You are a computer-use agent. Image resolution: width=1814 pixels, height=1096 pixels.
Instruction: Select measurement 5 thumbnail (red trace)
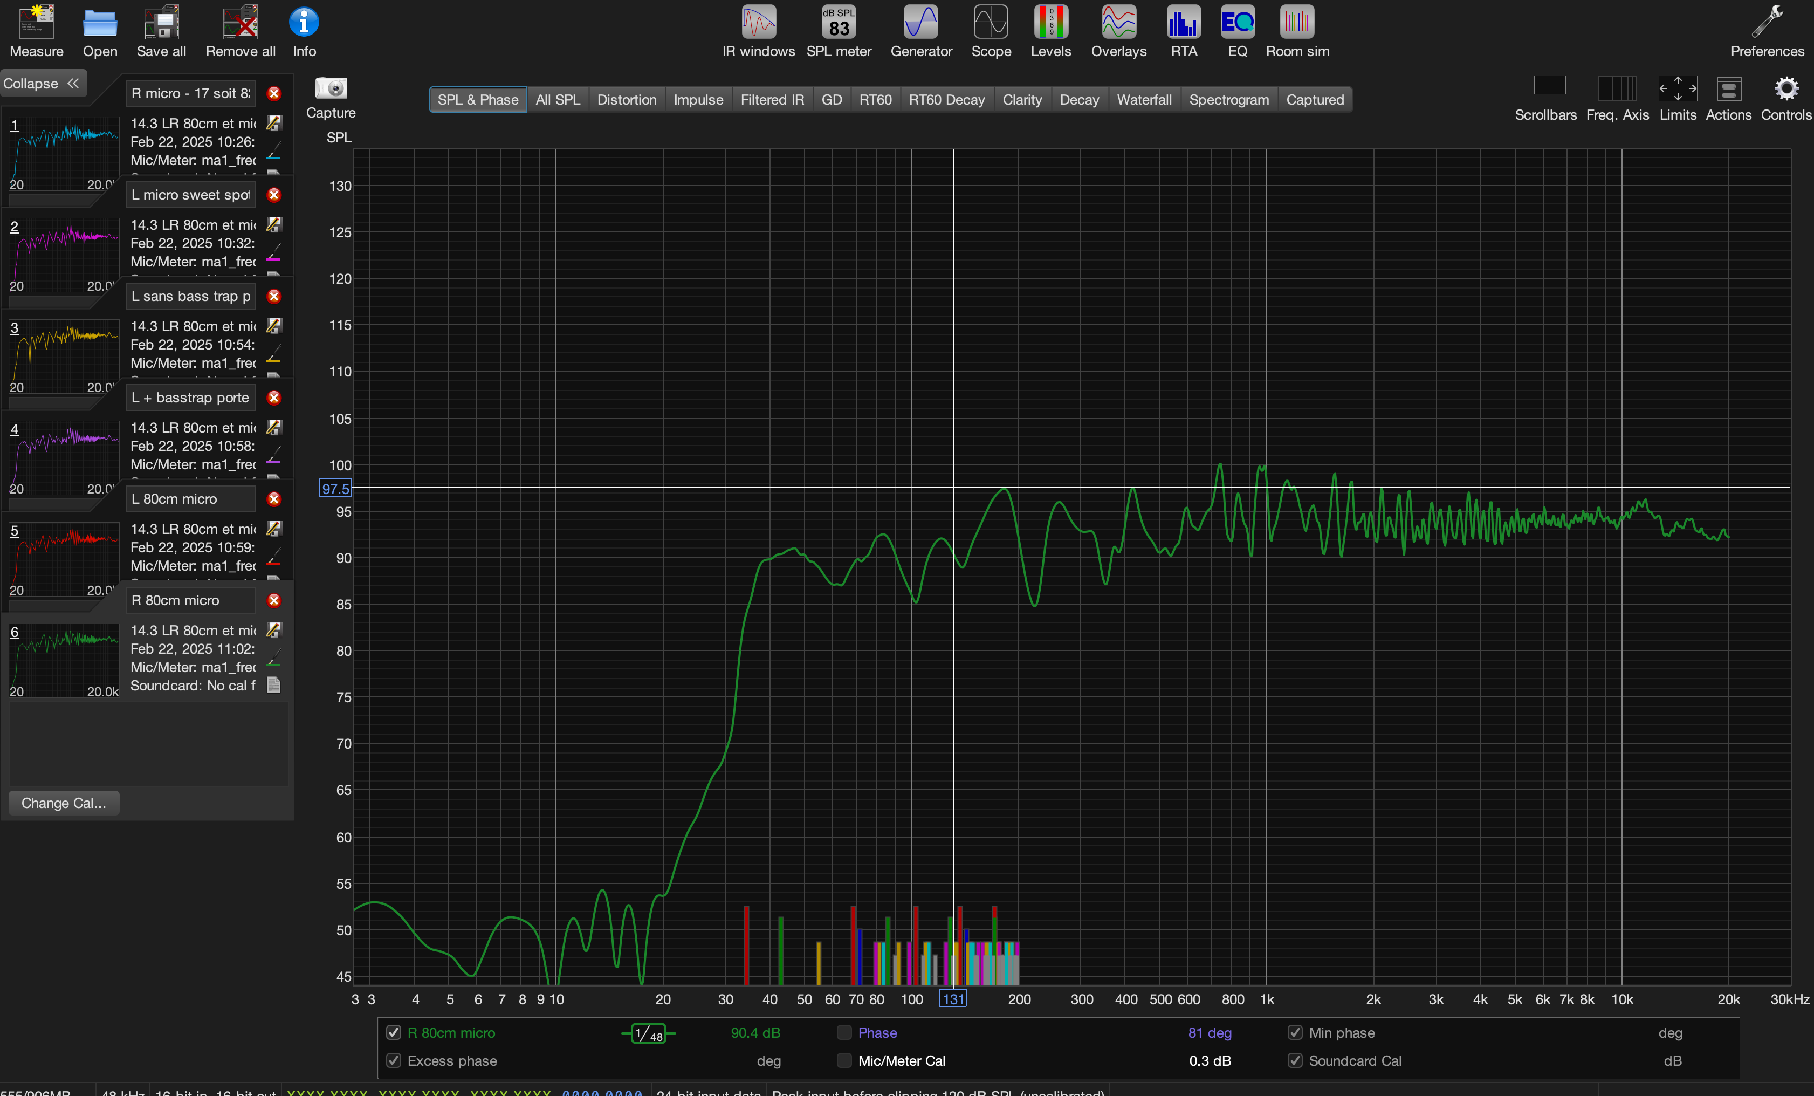(64, 560)
